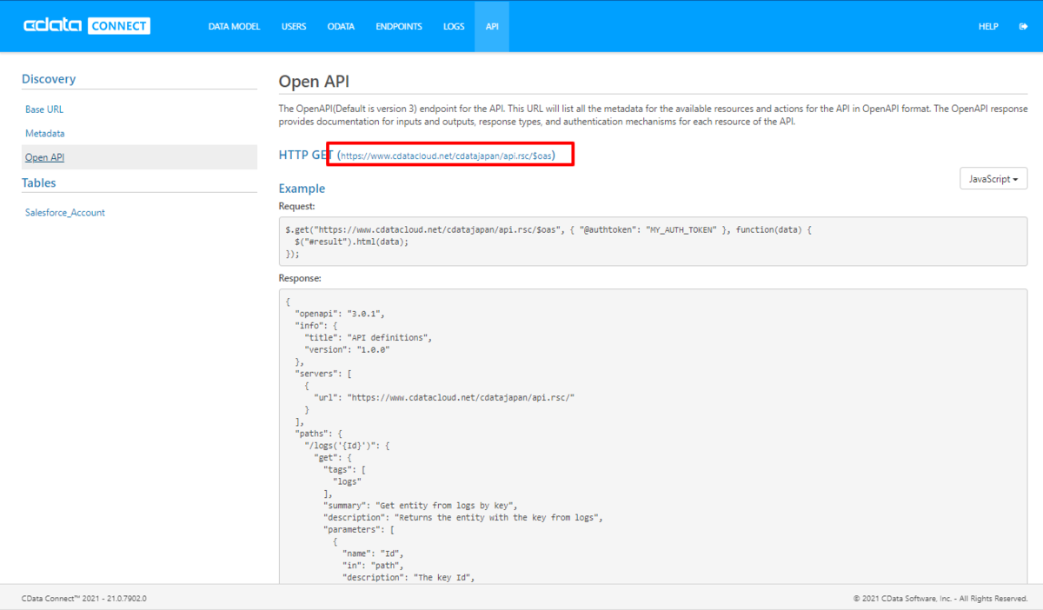
Task: Click the logout icon in header
Action: pos(1023,26)
